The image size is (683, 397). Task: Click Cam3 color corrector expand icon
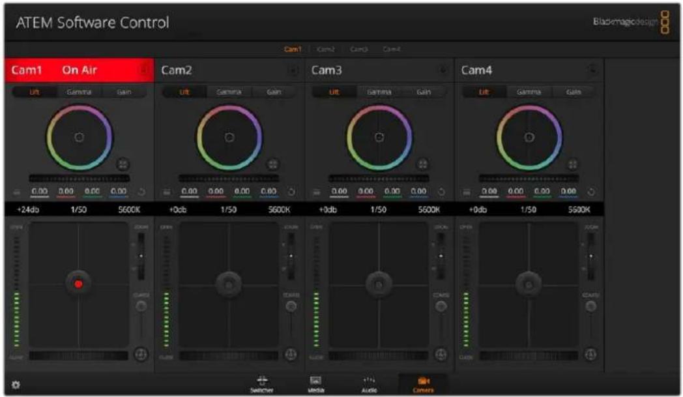coord(422,164)
